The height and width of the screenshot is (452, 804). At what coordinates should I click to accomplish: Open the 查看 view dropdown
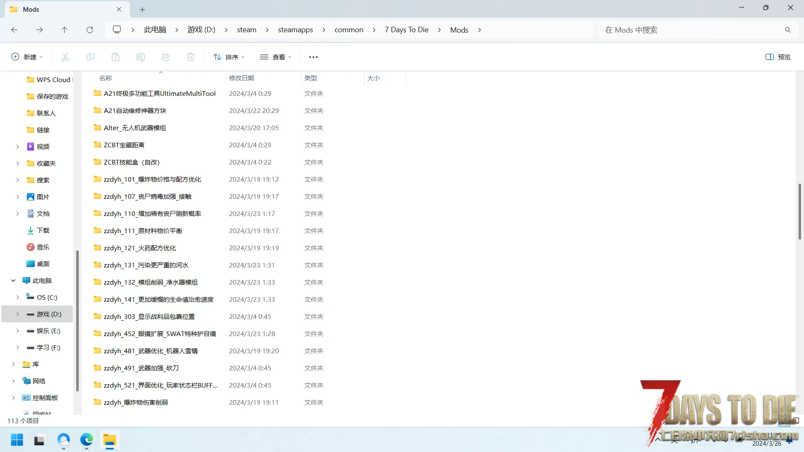click(276, 57)
